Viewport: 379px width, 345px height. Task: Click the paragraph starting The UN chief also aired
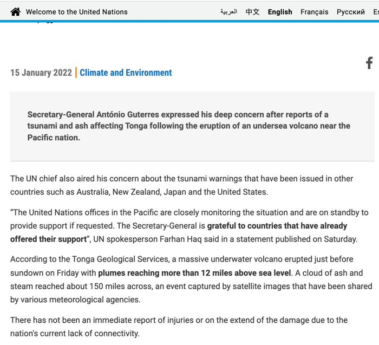181,185
